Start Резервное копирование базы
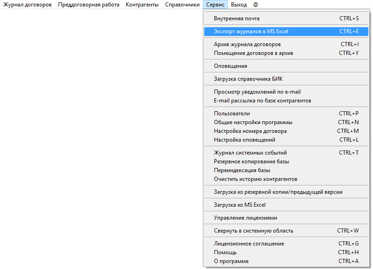 (251, 161)
